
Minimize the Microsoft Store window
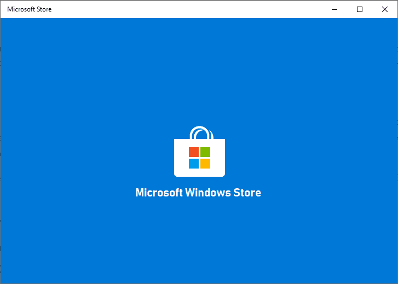coord(334,9)
